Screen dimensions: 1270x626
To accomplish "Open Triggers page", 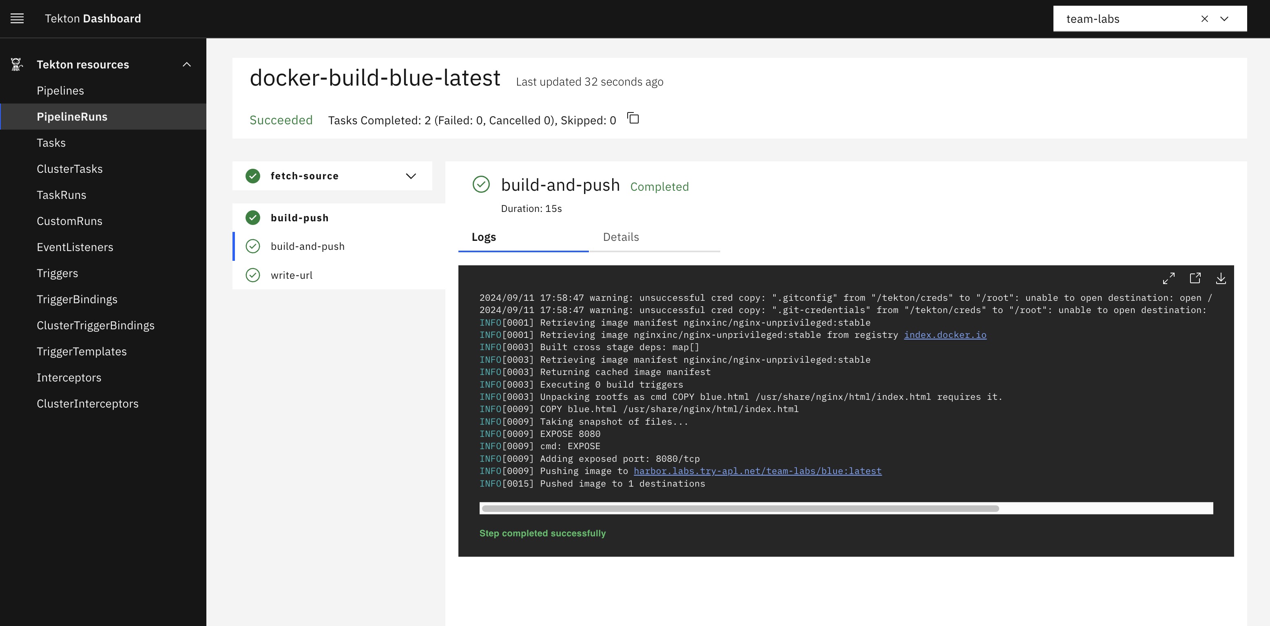I will (103, 273).
